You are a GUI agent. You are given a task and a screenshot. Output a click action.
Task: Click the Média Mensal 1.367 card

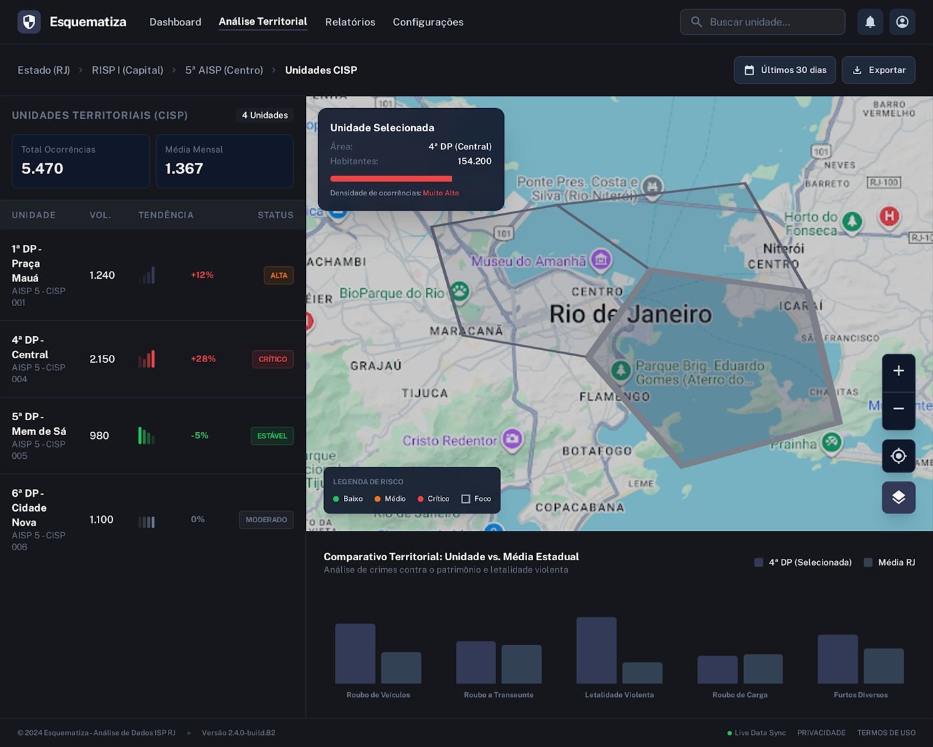point(225,161)
